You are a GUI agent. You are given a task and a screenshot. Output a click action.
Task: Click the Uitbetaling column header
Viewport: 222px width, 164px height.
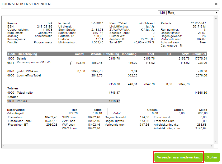pos(112,54)
